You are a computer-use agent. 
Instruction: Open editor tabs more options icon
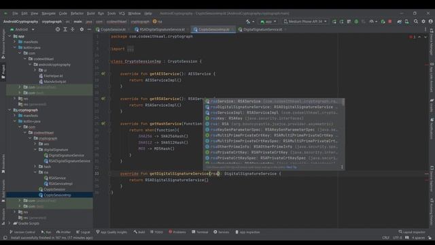click(425, 29)
